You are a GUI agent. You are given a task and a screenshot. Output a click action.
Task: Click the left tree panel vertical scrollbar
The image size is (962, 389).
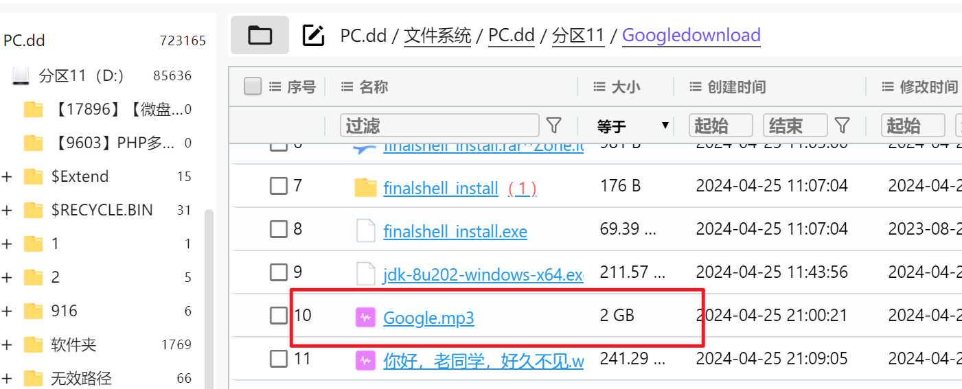(x=209, y=299)
